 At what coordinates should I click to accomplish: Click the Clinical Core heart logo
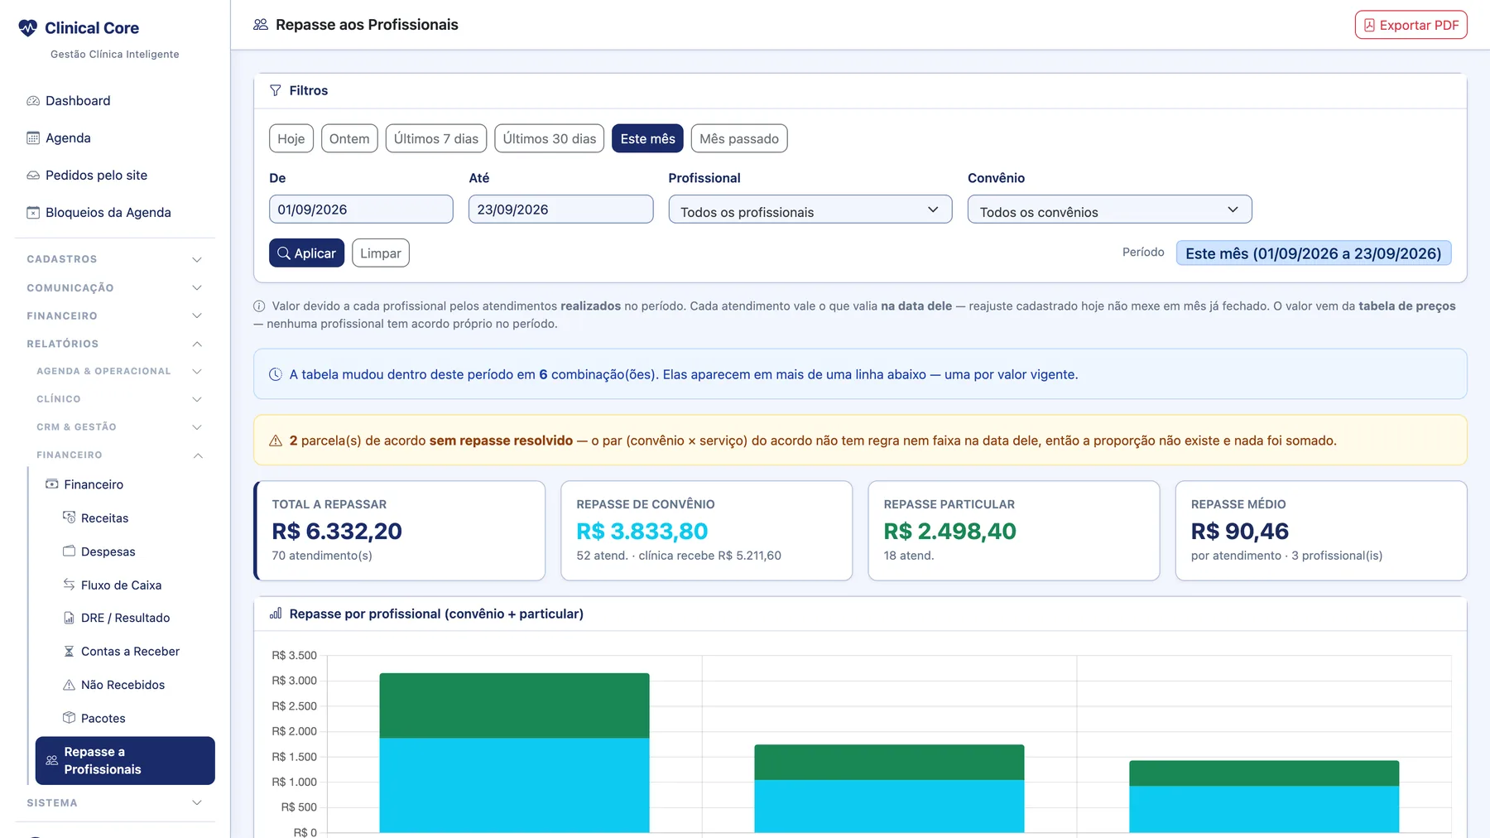pyautogui.click(x=28, y=28)
